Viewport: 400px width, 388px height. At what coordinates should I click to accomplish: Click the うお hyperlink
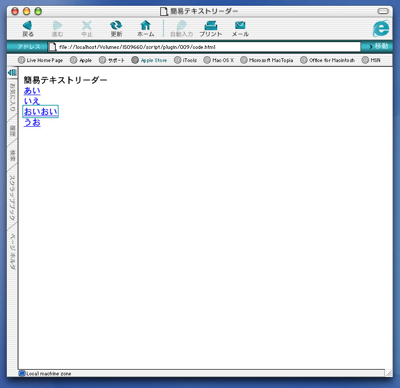tap(32, 122)
